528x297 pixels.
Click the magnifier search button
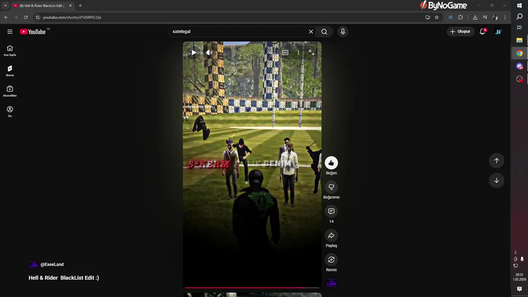coord(324,32)
